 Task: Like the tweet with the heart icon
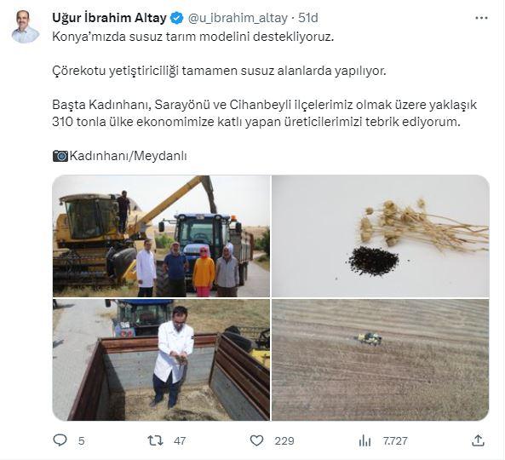pos(256,440)
